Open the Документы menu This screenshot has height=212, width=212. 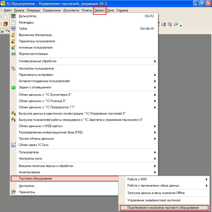71,10
